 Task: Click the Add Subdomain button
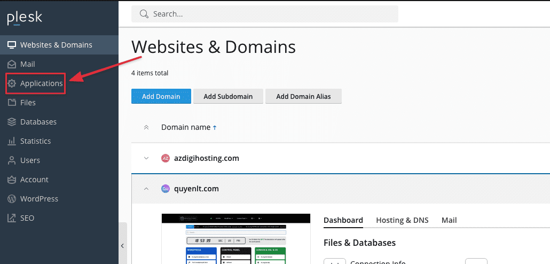(x=228, y=97)
